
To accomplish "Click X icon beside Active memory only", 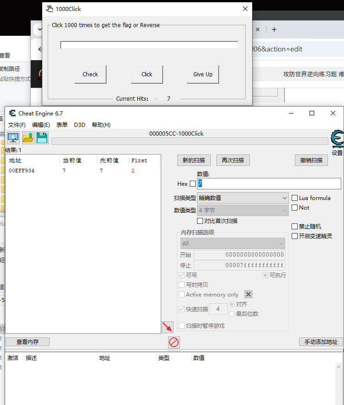I will click(x=248, y=294).
